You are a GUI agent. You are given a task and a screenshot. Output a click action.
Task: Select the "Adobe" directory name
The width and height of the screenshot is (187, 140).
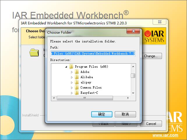point(85,72)
